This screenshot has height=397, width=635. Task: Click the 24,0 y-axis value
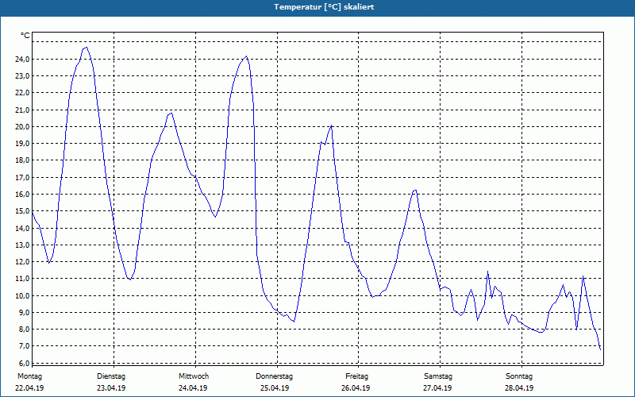click(22, 59)
